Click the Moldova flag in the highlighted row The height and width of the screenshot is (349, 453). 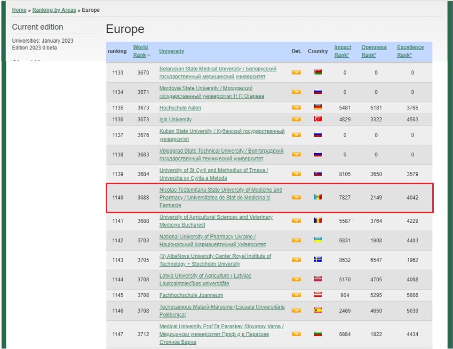pos(318,197)
